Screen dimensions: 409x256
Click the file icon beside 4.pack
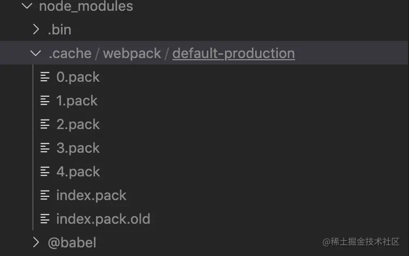(45, 172)
